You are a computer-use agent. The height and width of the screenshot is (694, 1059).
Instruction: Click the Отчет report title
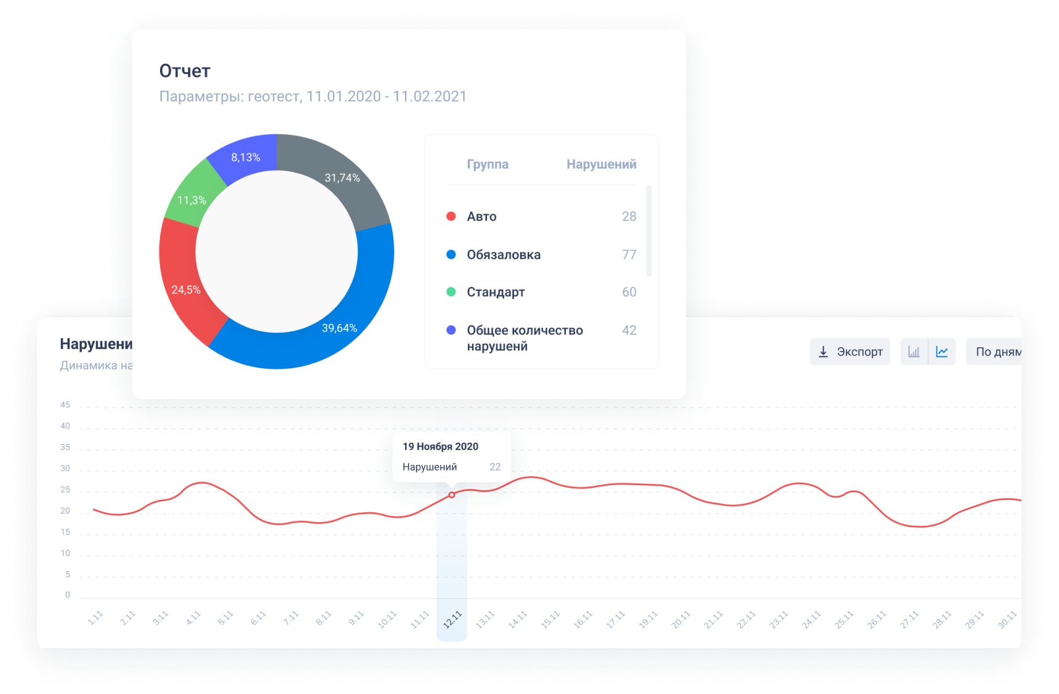tap(185, 71)
